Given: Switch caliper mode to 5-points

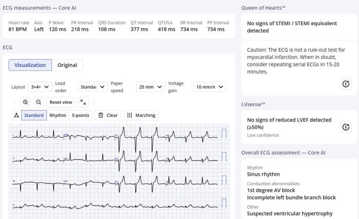Looking at the screenshot, I should pos(81,115).
